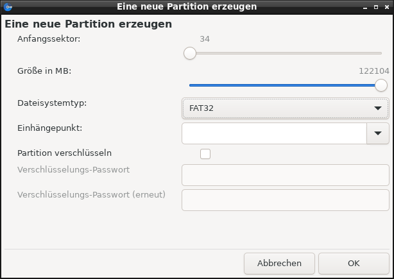
Task: Click the Partition verschlüsseln label
Action: (64, 153)
